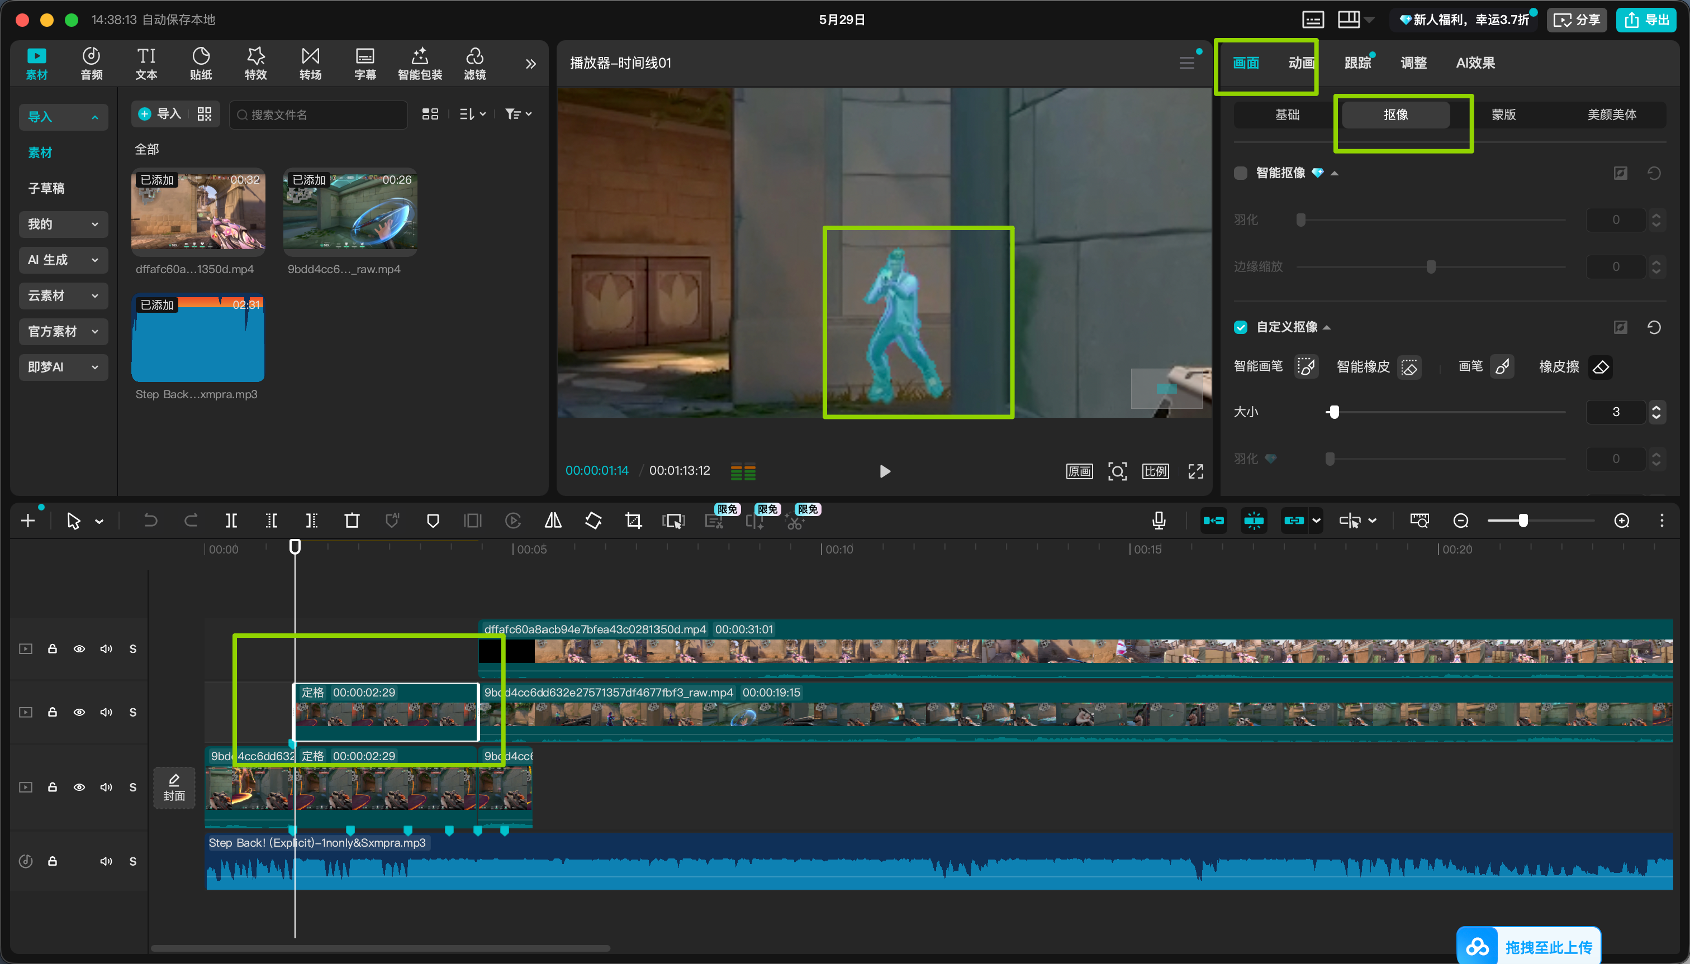1690x964 pixels.
Task: Select the Eraser (橡皮擦) tool
Action: (x=1601, y=367)
